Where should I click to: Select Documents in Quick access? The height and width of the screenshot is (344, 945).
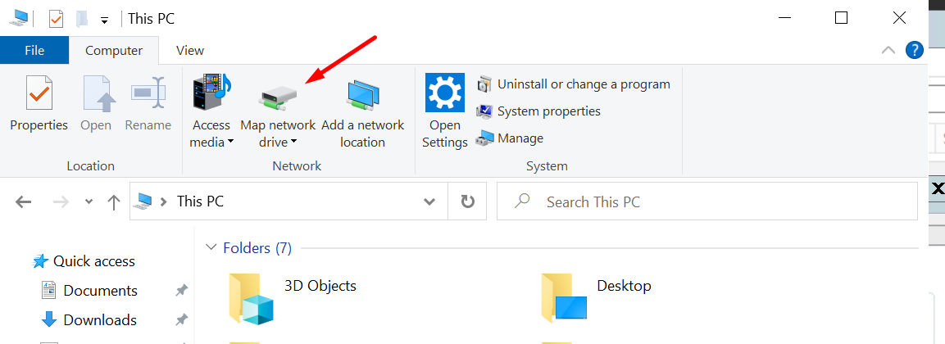coord(100,291)
